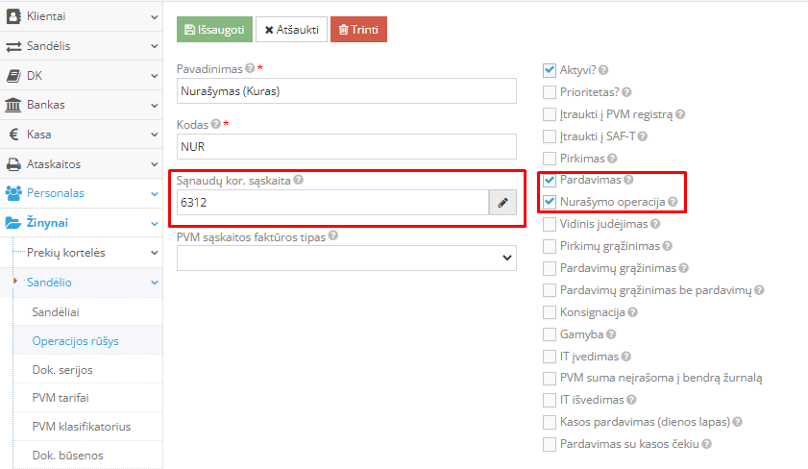Uncheck the Aktyvi checkbox
The image size is (808, 469).
point(550,70)
